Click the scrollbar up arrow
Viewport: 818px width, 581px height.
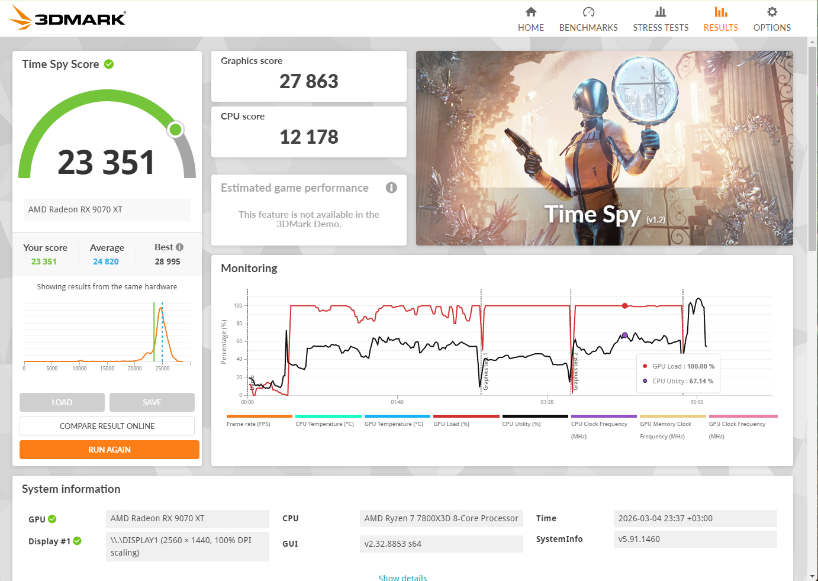(813, 41)
